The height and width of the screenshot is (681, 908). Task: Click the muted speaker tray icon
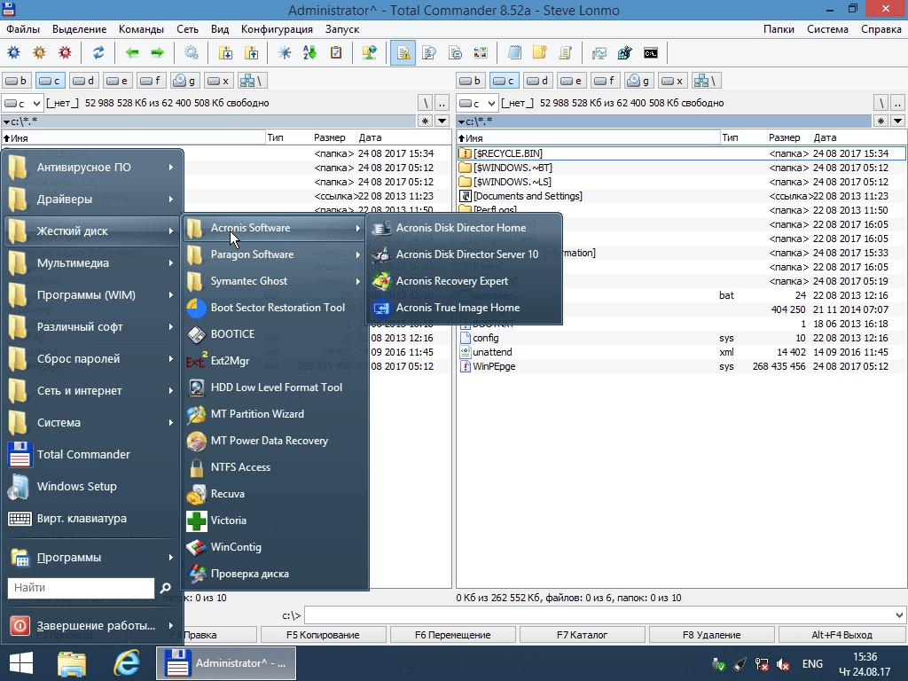click(x=783, y=664)
